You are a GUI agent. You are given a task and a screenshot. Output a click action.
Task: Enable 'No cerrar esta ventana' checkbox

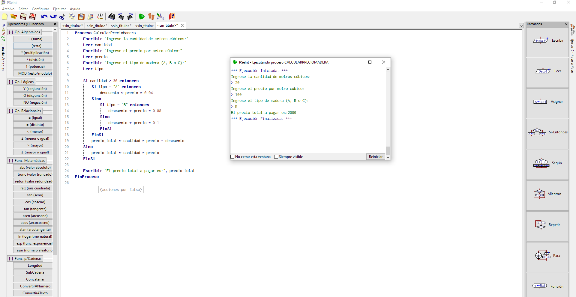click(x=232, y=157)
